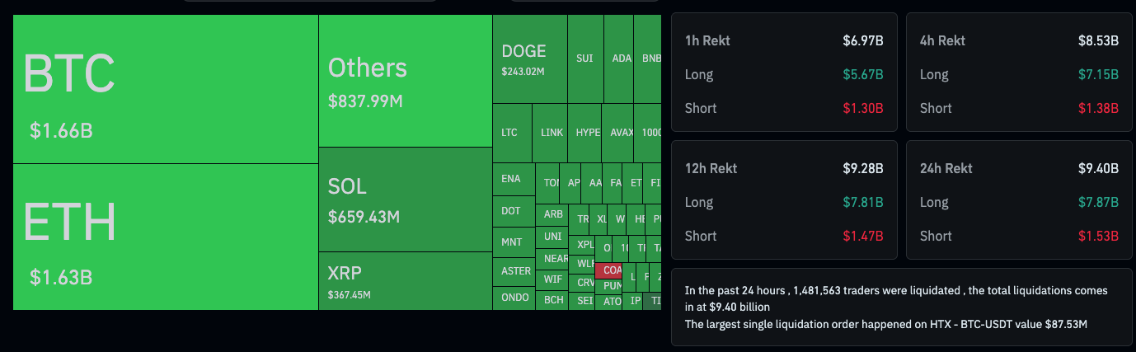The image size is (1136, 352).
Task: Select the AVAX heatmap tile
Action: (621, 133)
